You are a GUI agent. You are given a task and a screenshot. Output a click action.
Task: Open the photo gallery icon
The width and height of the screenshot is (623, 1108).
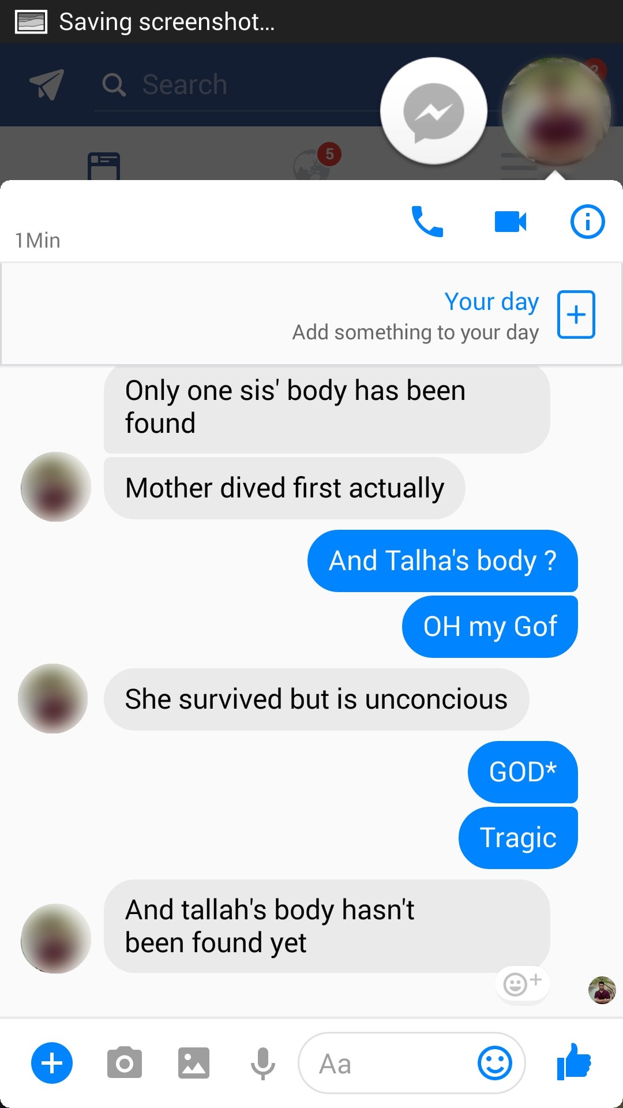point(193,1063)
